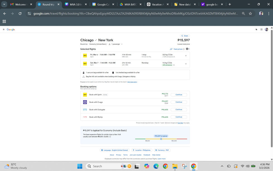Open the Windows Start menu
This screenshot has width=273, height=171.
[x=80, y=166]
